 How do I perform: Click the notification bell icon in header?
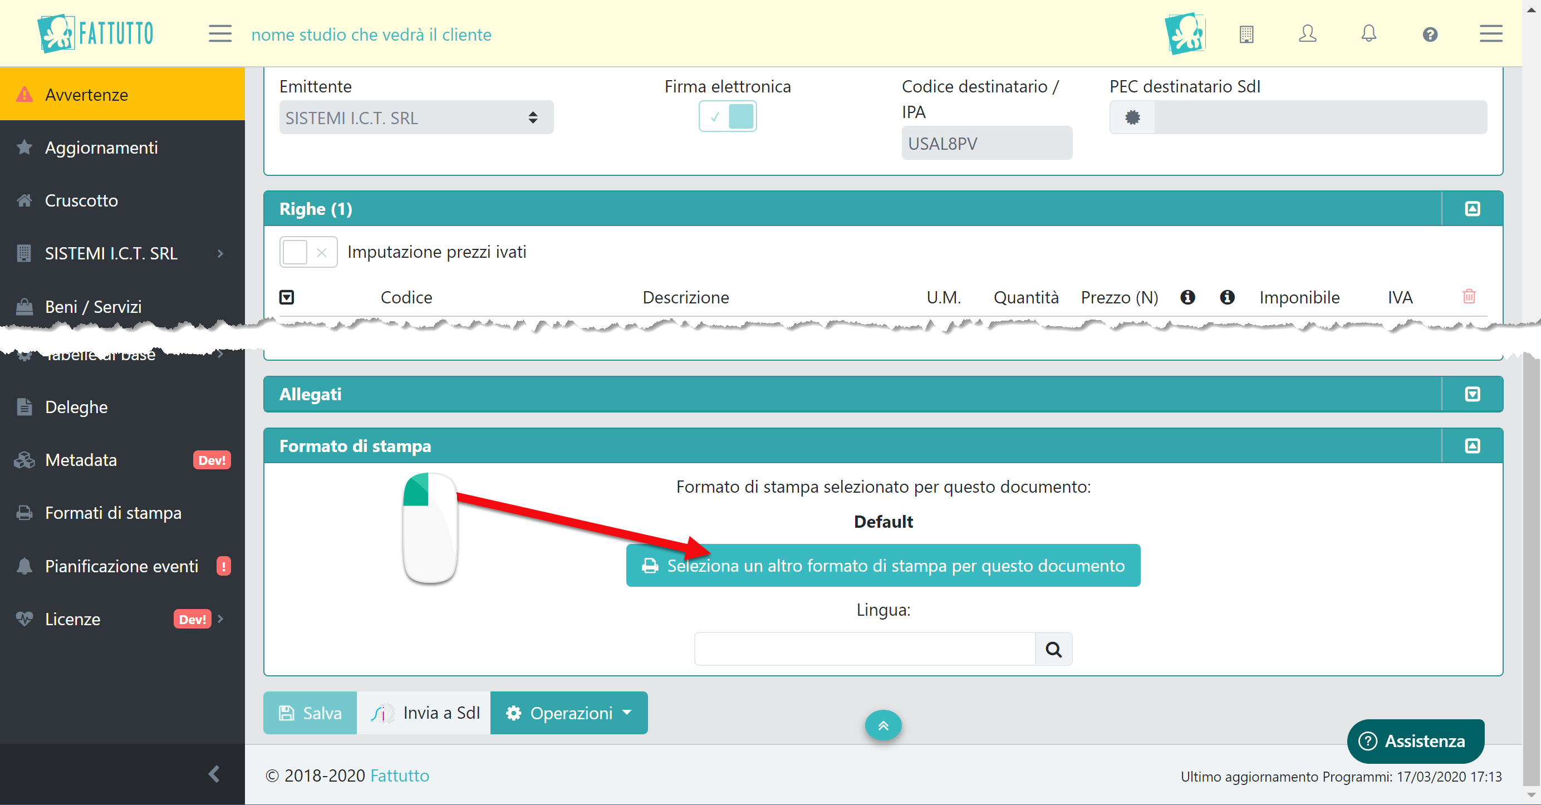(1369, 34)
